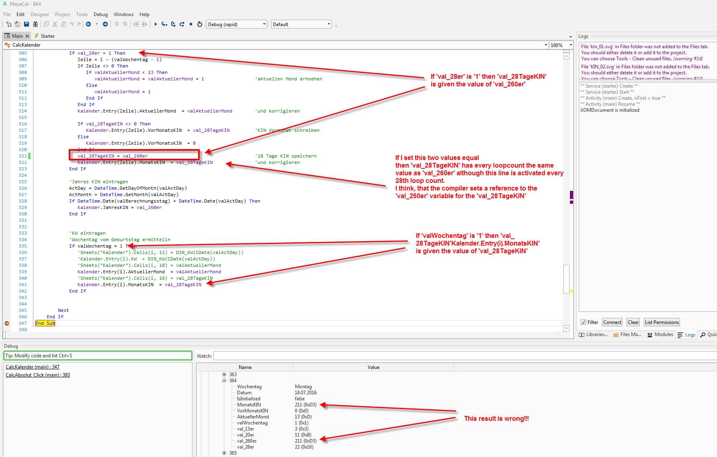
Task: Open the Debug (rapid) build dropdown
Action: (x=264, y=24)
